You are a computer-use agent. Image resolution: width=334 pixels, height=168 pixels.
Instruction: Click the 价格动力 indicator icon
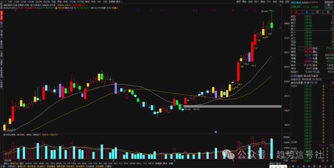tap(31, 5)
